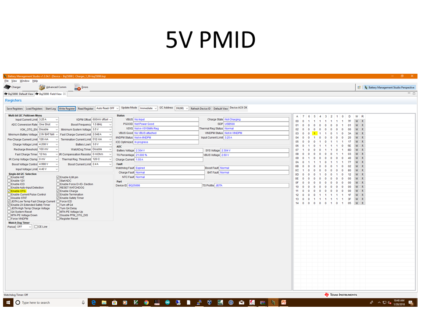Screen dimensions: 421x316
Task: Click W button for register 07
Action: (x=357, y=150)
